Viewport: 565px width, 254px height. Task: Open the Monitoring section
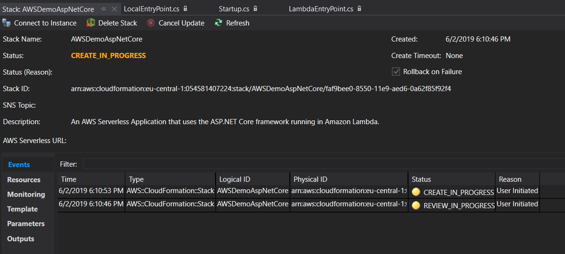26,195
